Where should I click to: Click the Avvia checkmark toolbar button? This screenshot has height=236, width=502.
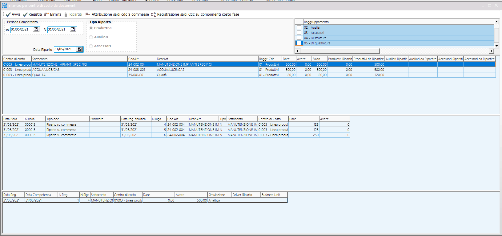[13, 14]
